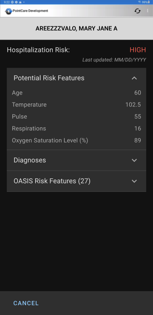Tap the Respirations value 16
153x315 pixels.
click(138, 129)
